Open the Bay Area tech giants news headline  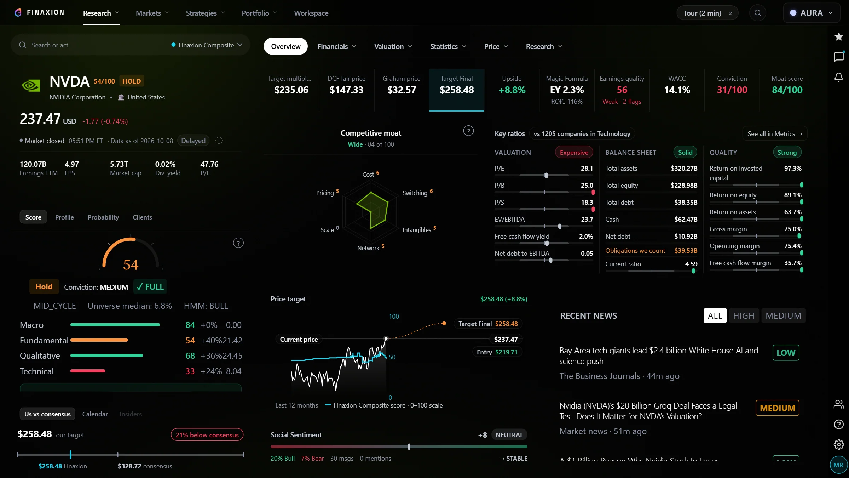click(x=658, y=355)
